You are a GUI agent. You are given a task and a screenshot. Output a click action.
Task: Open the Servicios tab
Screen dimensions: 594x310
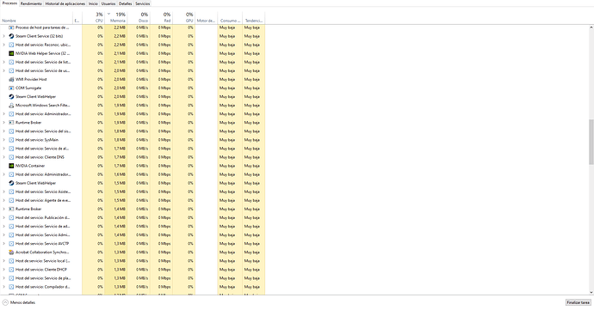[142, 3]
